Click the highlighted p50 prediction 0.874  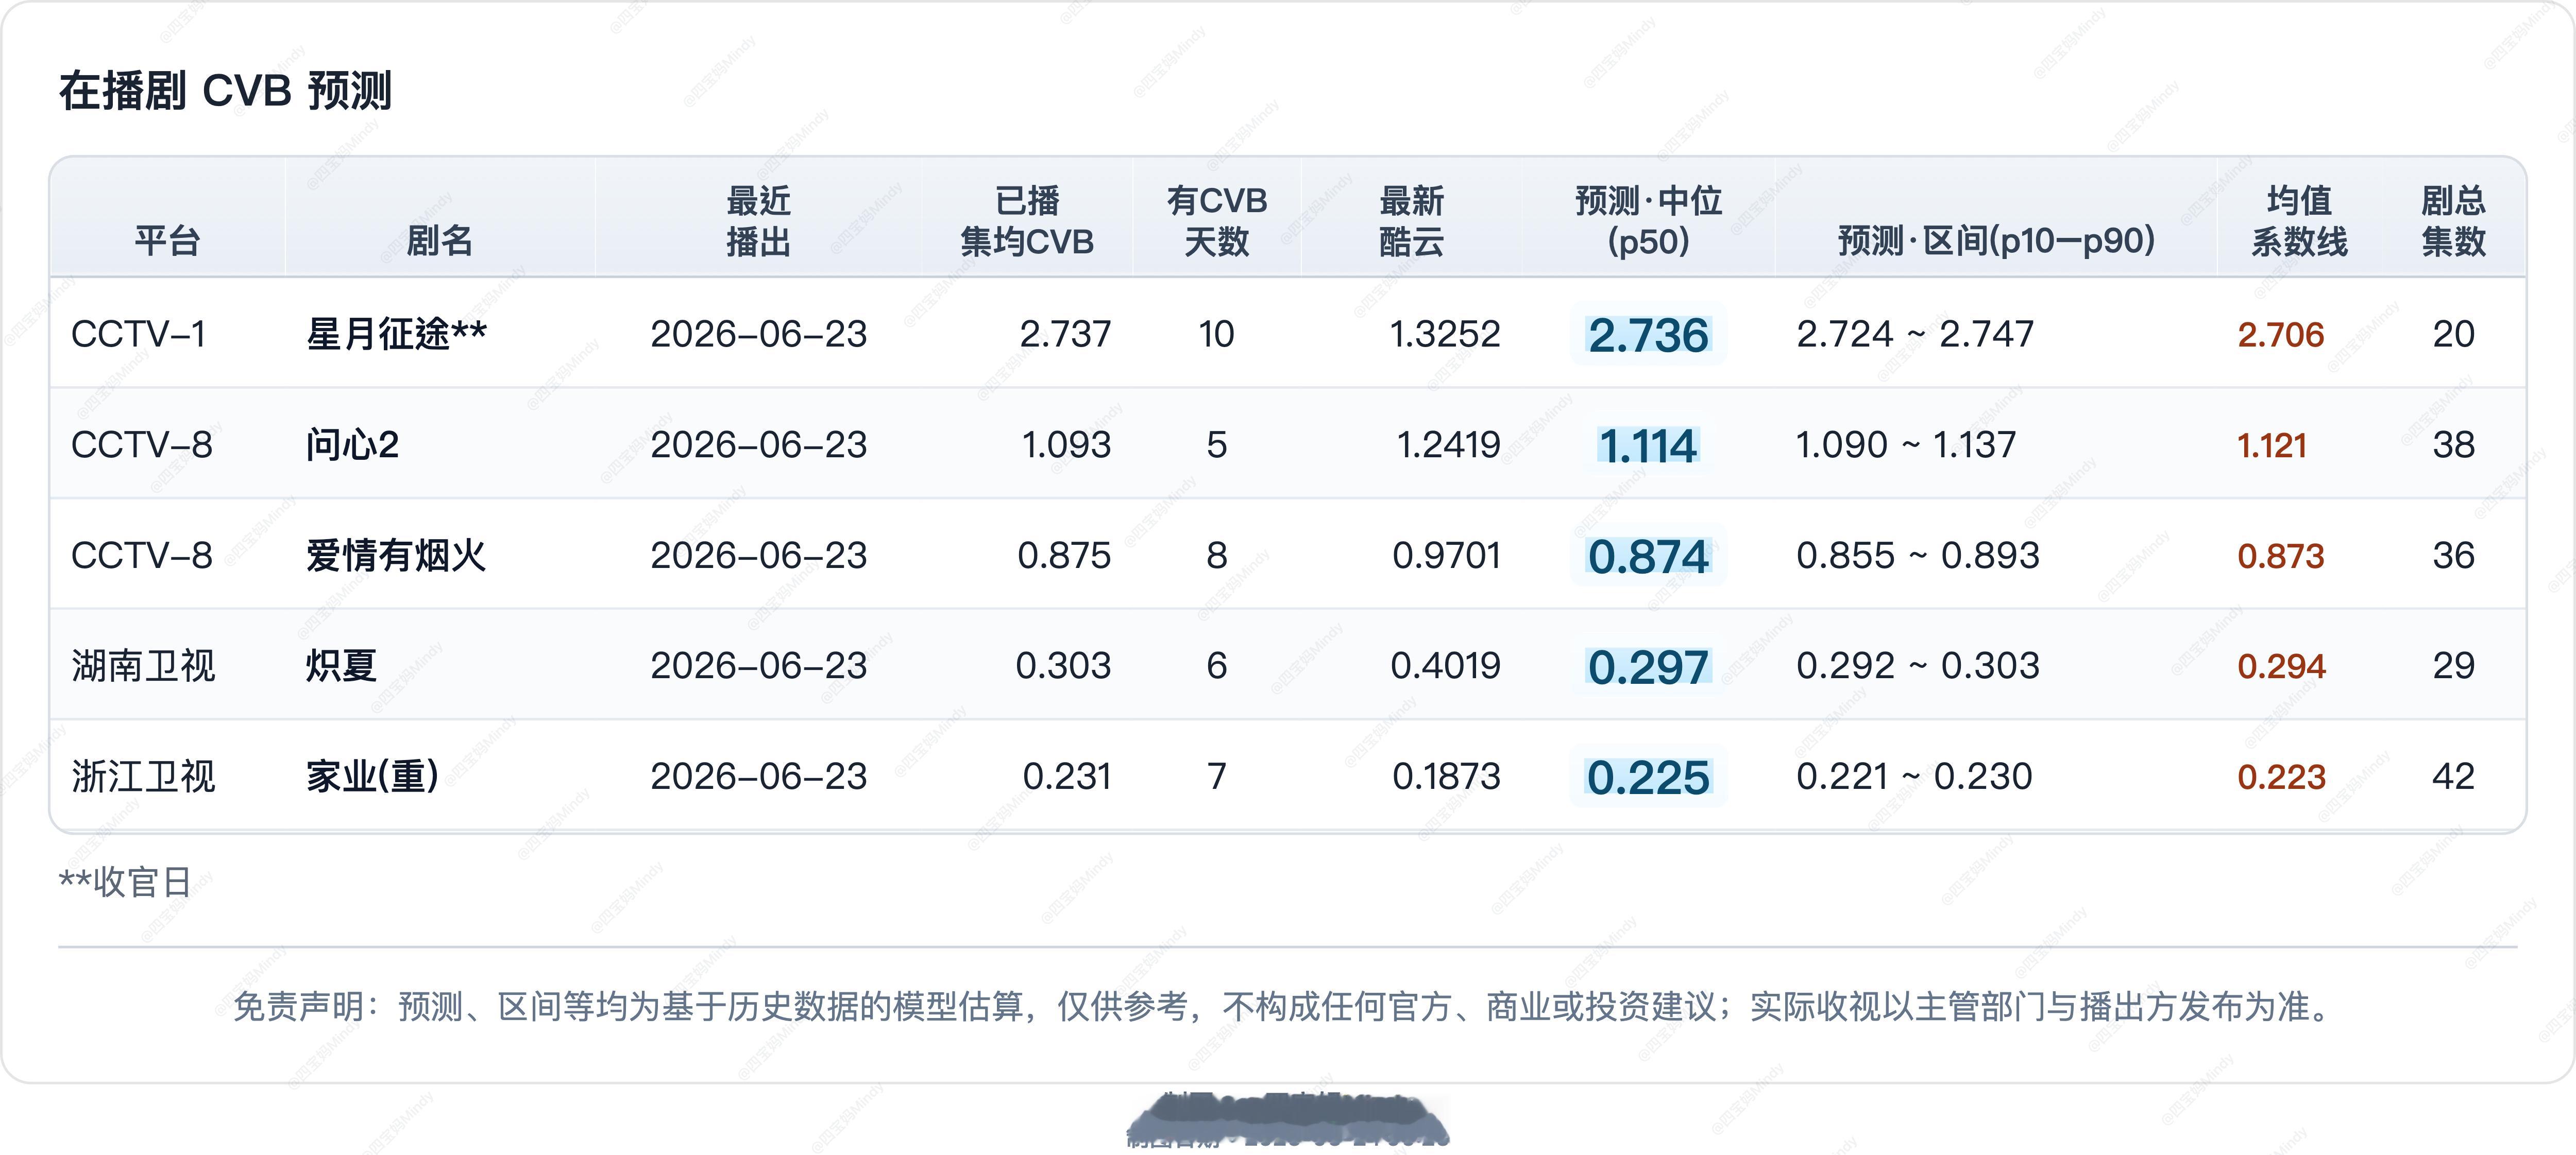(1648, 557)
